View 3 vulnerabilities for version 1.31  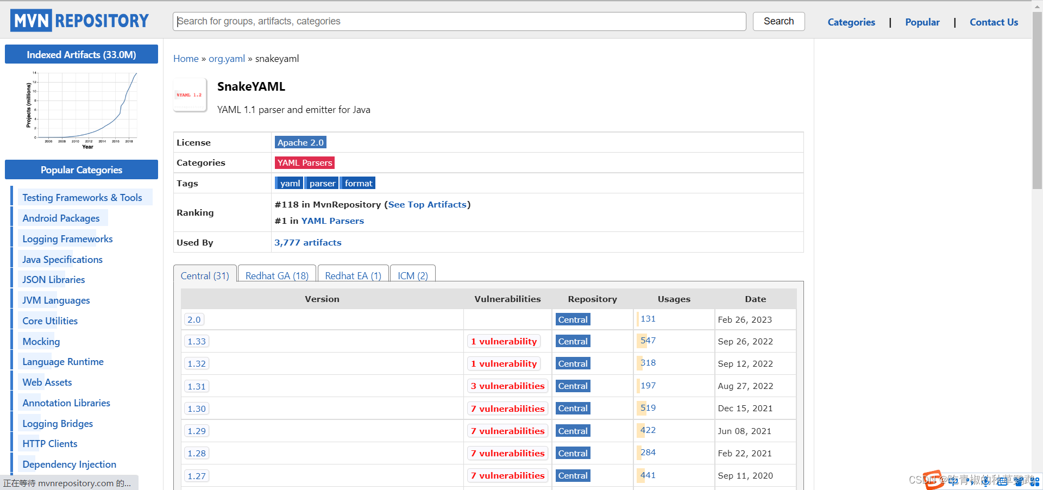507,386
